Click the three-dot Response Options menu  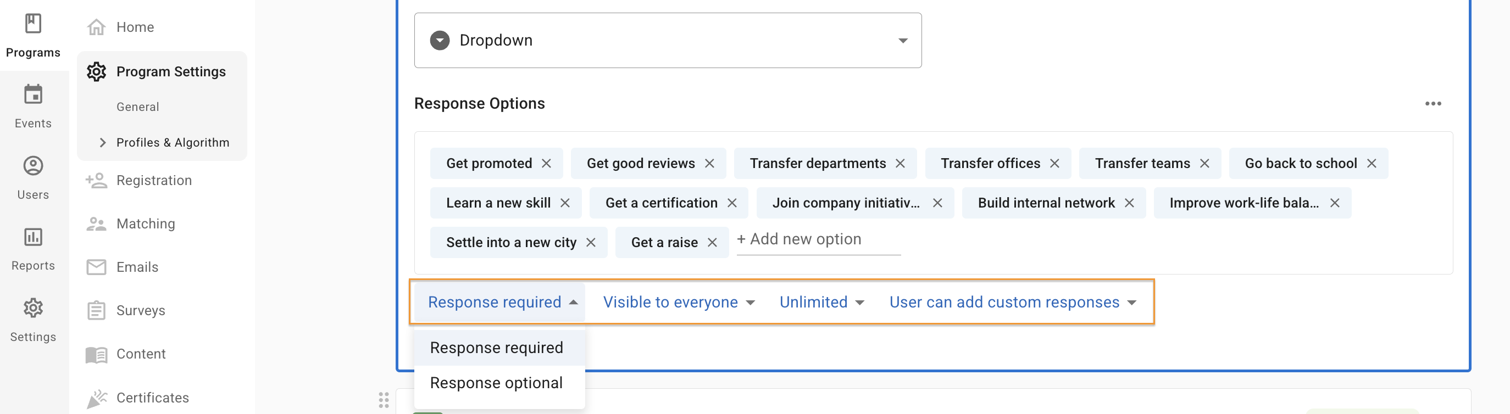point(1433,104)
